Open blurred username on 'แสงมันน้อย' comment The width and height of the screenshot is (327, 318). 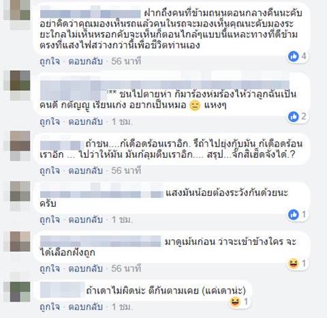point(102,194)
